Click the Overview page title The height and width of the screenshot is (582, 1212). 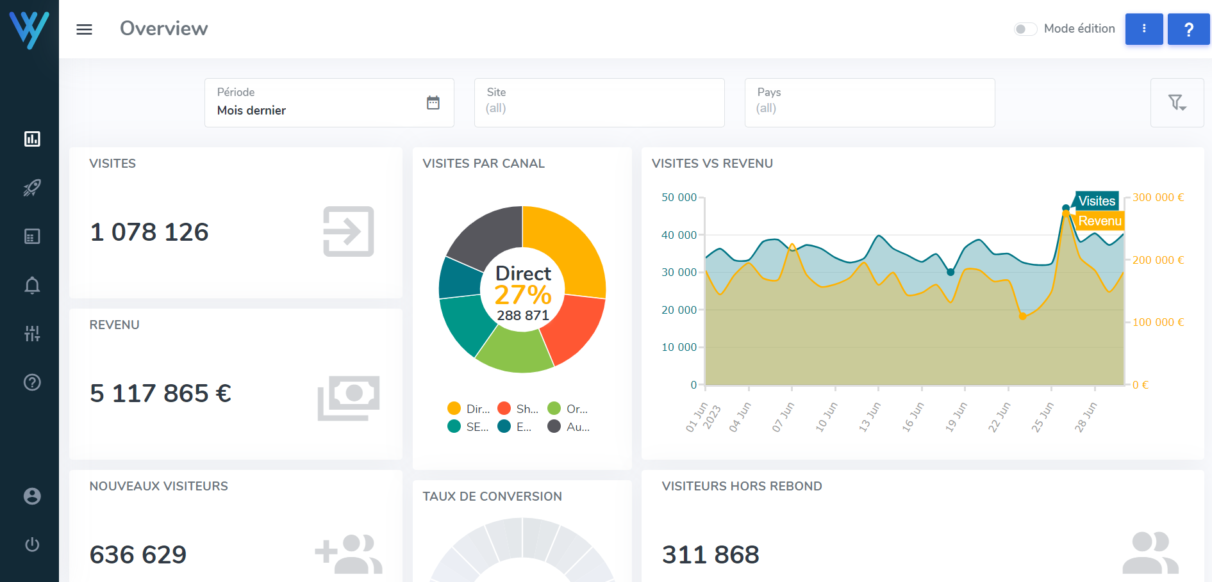coord(164,28)
